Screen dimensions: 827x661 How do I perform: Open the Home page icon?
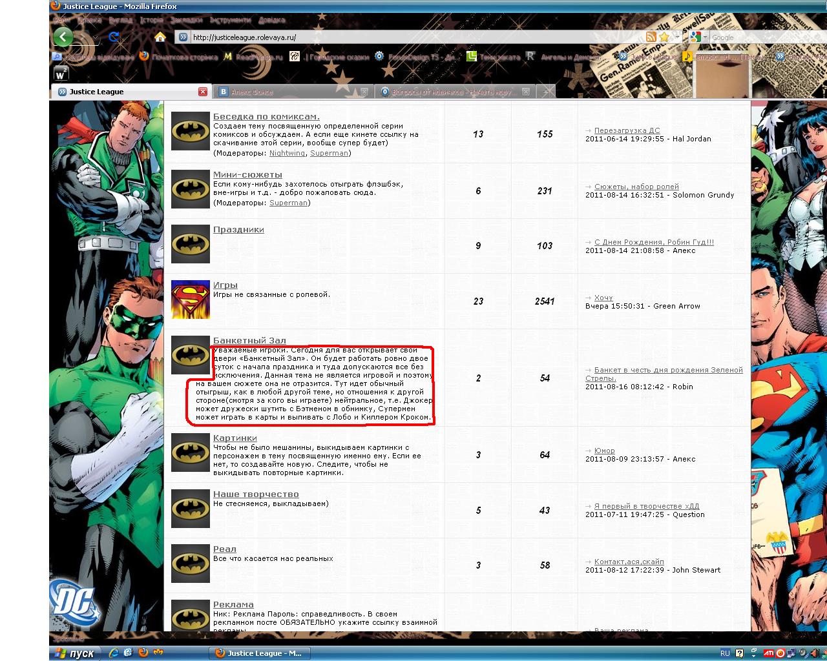(x=160, y=37)
